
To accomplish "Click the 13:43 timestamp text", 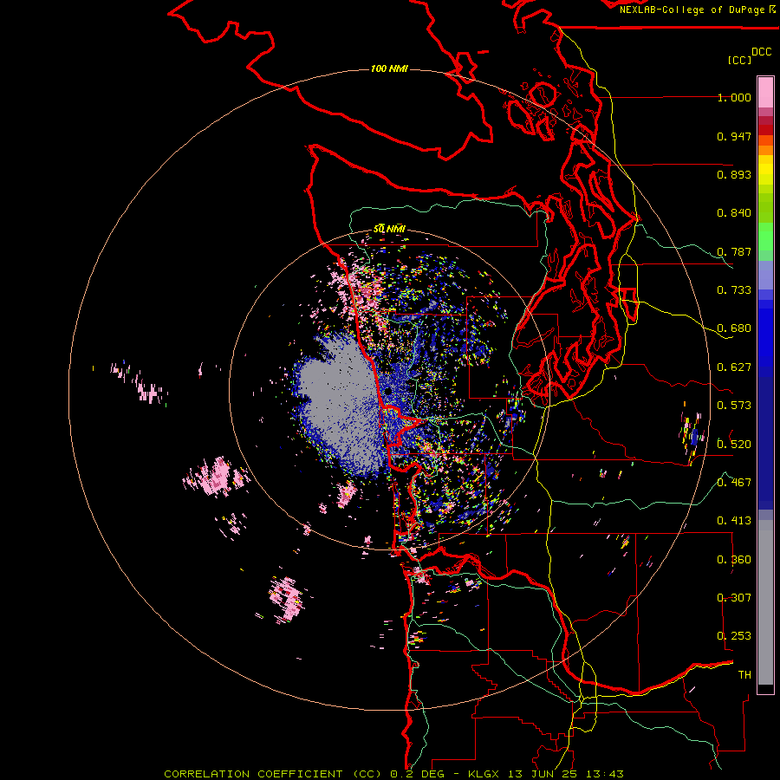I will tap(605, 774).
